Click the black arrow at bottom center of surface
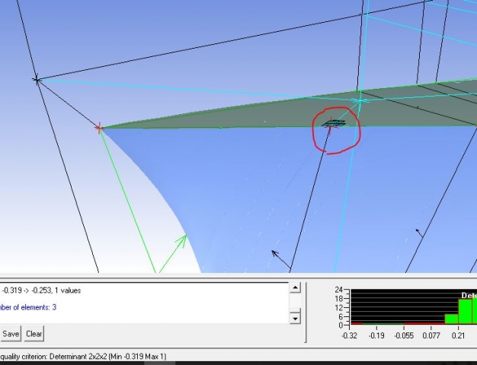 (276, 254)
